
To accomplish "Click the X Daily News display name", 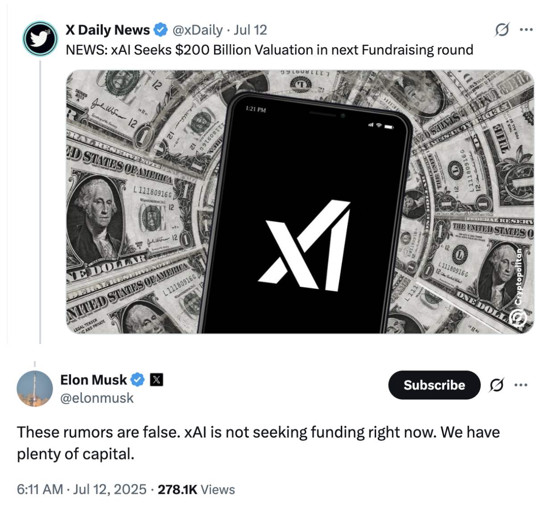I will tap(107, 29).
